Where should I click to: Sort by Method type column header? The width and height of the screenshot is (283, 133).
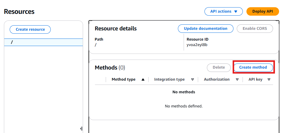coord(124,79)
